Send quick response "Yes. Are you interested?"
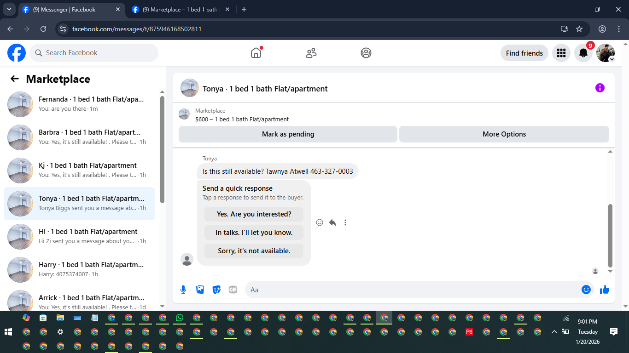This screenshot has width=629, height=353. pos(254,214)
